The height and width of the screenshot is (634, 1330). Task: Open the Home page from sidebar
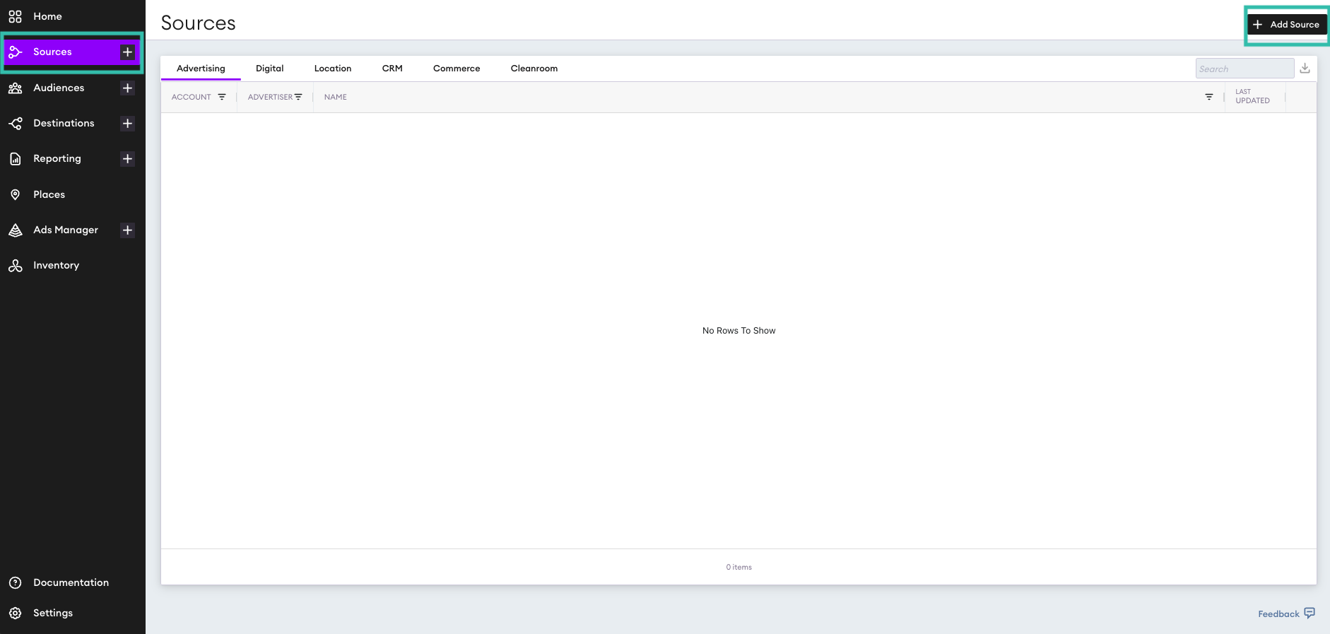pyautogui.click(x=47, y=16)
